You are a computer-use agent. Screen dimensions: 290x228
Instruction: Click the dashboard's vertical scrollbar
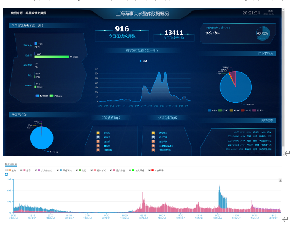(283, 76)
